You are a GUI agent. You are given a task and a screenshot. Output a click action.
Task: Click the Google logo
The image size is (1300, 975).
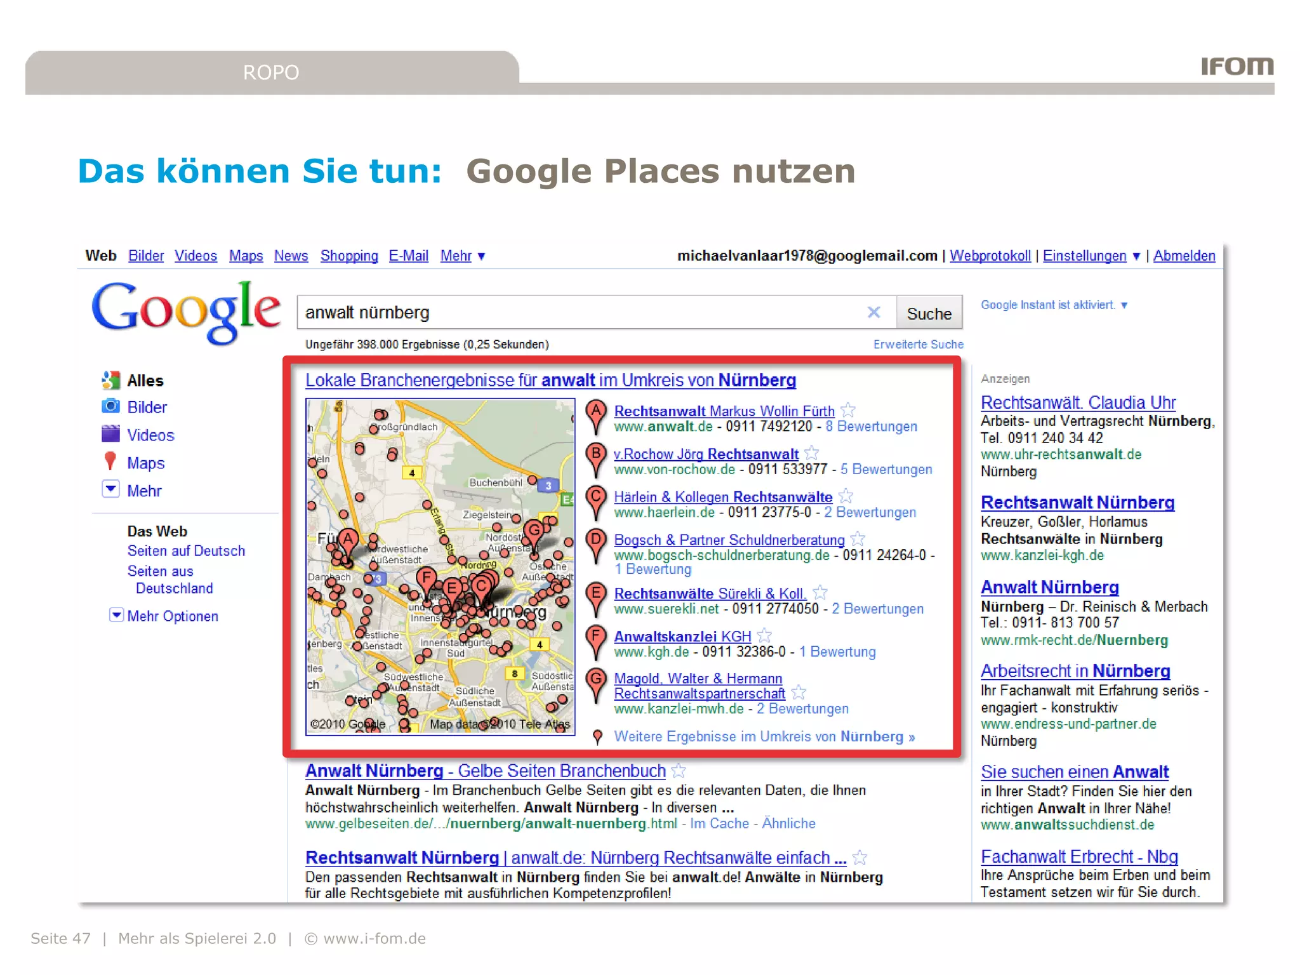click(186, 312)
